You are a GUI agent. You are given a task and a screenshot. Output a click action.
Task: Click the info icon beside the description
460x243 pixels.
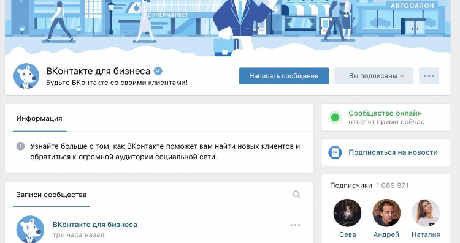(x=20, y=146)
